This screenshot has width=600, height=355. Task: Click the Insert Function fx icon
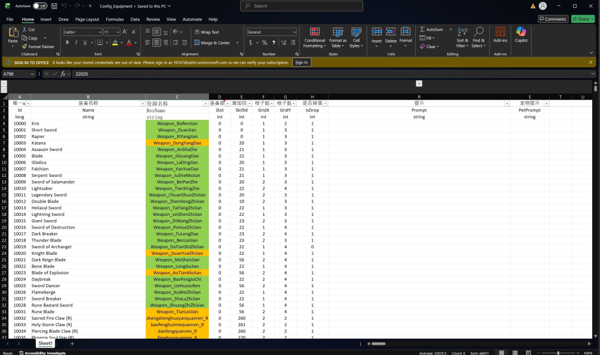tap(62, 74)
